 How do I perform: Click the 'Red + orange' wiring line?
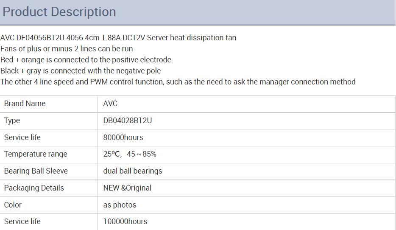tap(86, 60)
